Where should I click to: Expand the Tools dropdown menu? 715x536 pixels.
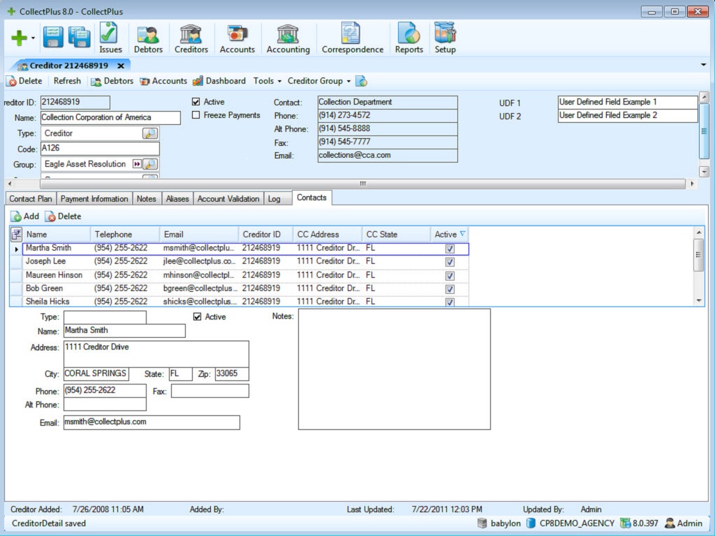267,81
